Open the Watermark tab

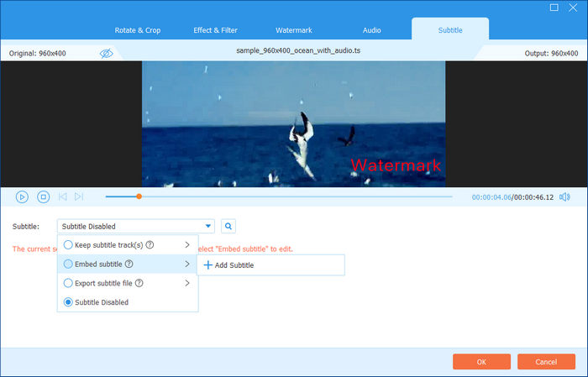point(294,30)
